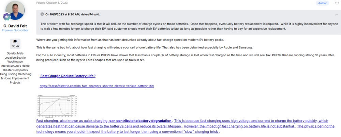Click the speech bubble post count icon

(x=15, y=41)
